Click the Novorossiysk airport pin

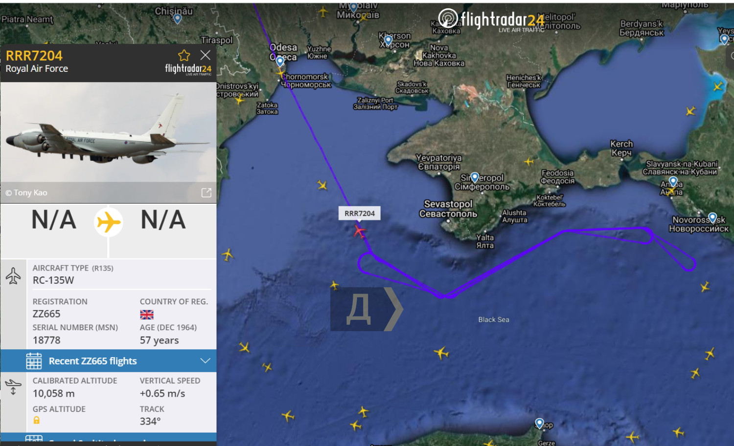[712, 218]
